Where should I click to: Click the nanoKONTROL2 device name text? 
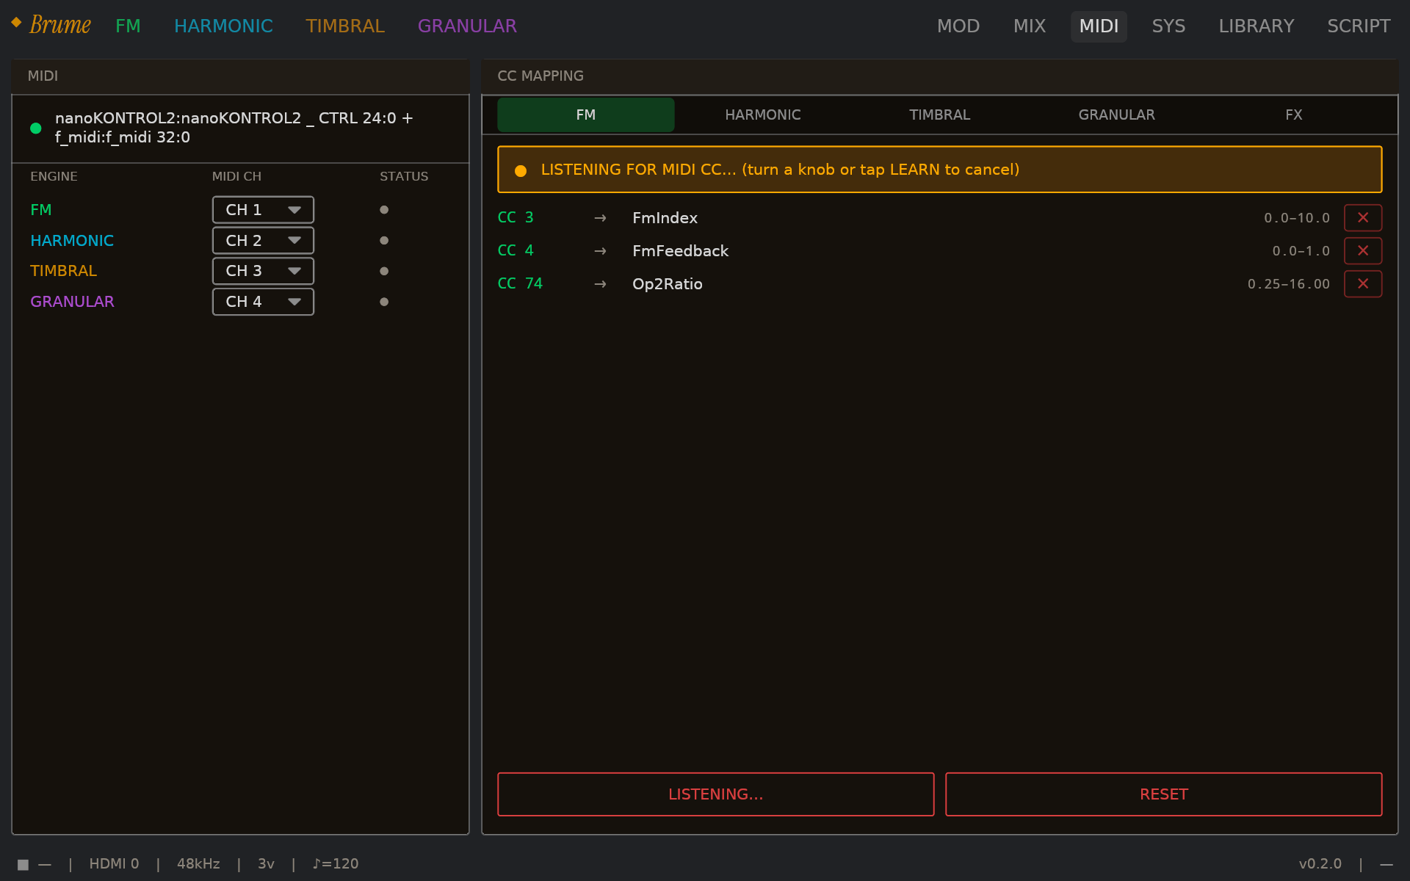click(x=234, y=128)
